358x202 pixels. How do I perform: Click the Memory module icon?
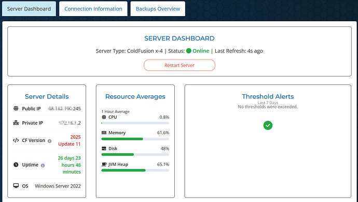coord(104,133)
